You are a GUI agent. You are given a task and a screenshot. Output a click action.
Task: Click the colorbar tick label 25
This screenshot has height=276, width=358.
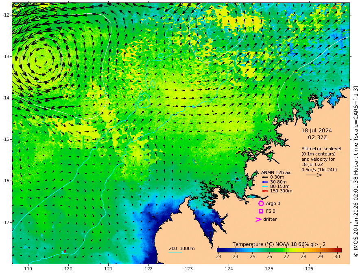pyautogui.click(x=252, y=257)
